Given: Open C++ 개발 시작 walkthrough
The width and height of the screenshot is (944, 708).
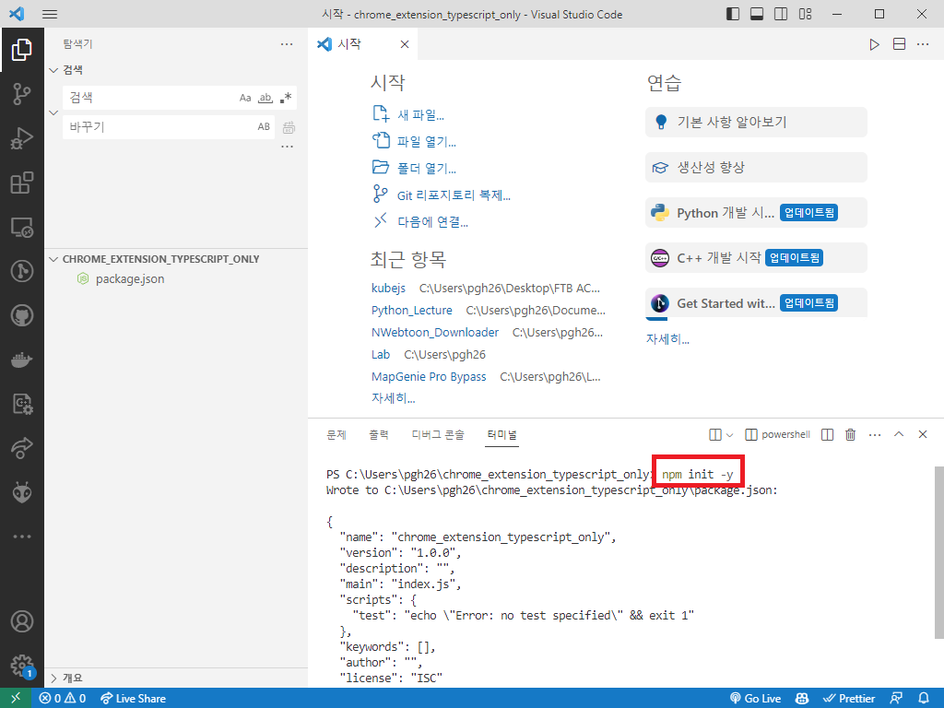Looking at the screenshot, I should tap(756, 258).
